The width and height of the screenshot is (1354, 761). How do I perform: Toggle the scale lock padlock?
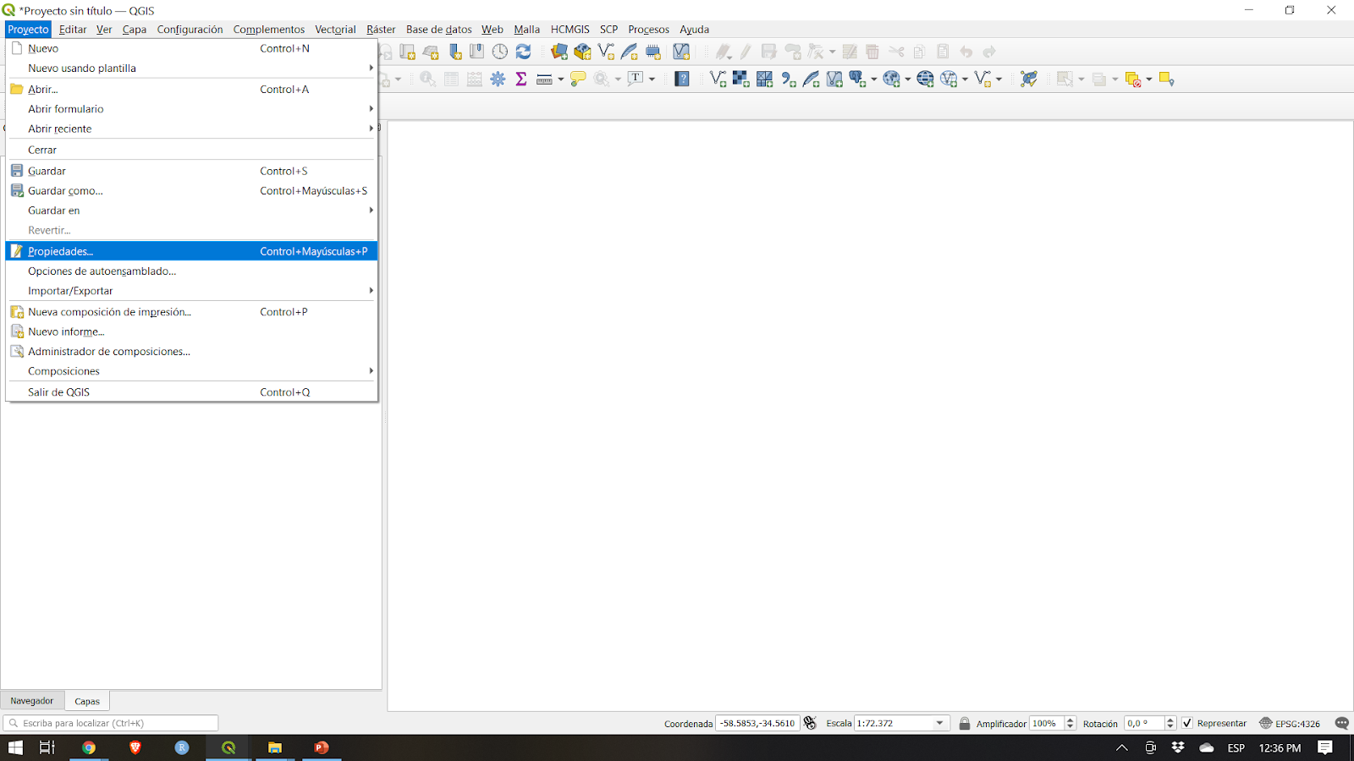(964, 723)
